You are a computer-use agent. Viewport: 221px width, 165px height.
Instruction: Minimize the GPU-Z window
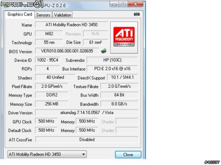[114, 4]
